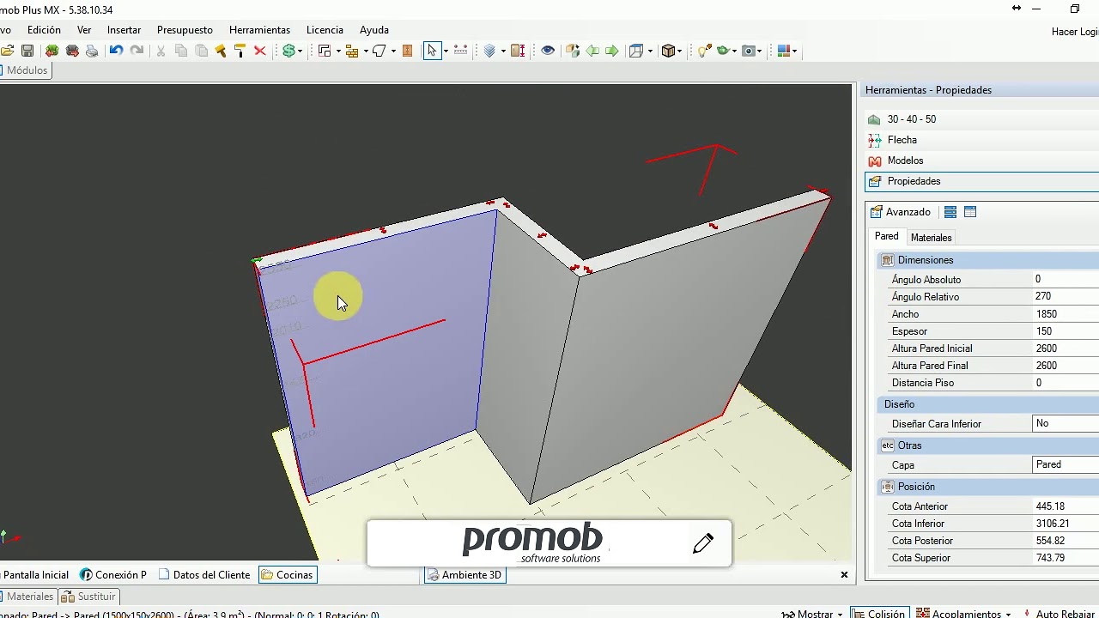
Task: Click the Copy icon in the toolbar
Action: [x=181, y=51]
